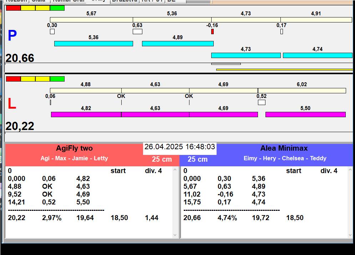Select the cyan 5,36 run bar

point(93,43)
